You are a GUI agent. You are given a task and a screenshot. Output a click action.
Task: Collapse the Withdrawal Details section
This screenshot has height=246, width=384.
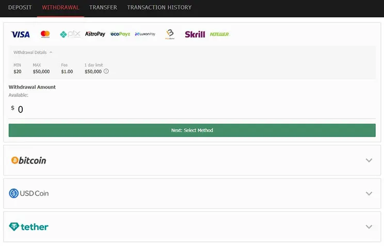[33, 53]
